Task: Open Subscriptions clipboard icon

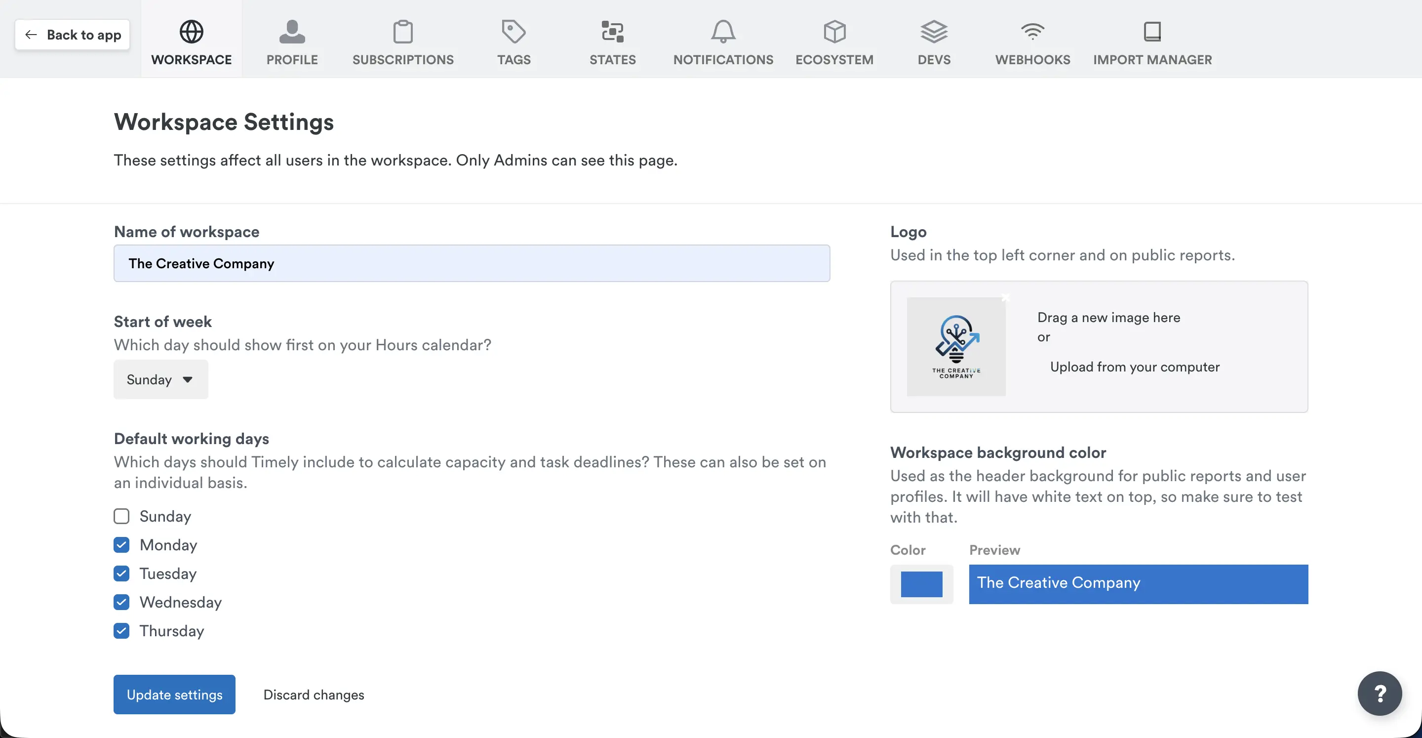Action: coord(403,32)
